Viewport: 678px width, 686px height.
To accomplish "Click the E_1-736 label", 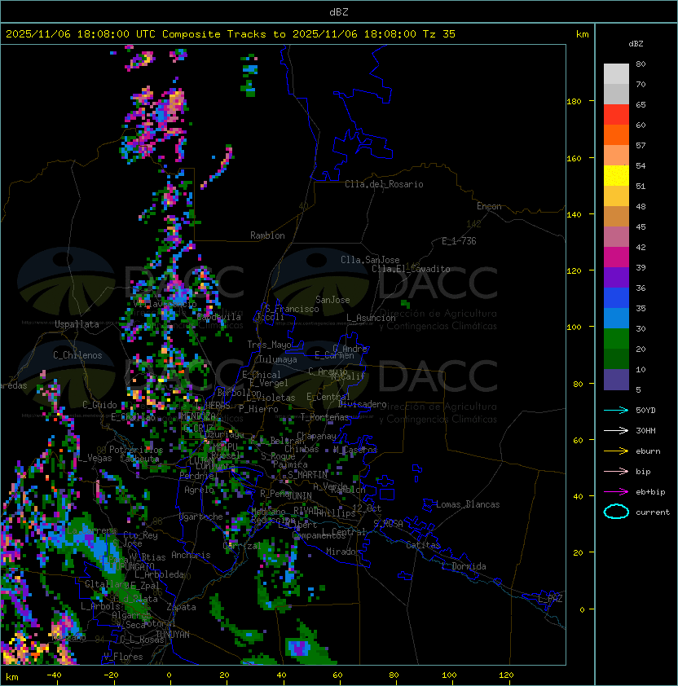I will pyautogui.click(x=459, y=241).
